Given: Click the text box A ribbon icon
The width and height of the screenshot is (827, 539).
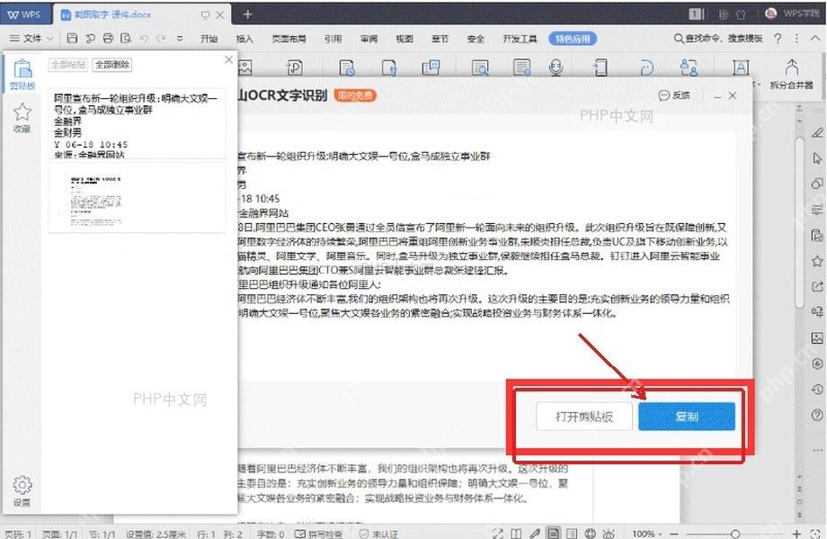Looking at the screenshot, I should click(741, 67).
